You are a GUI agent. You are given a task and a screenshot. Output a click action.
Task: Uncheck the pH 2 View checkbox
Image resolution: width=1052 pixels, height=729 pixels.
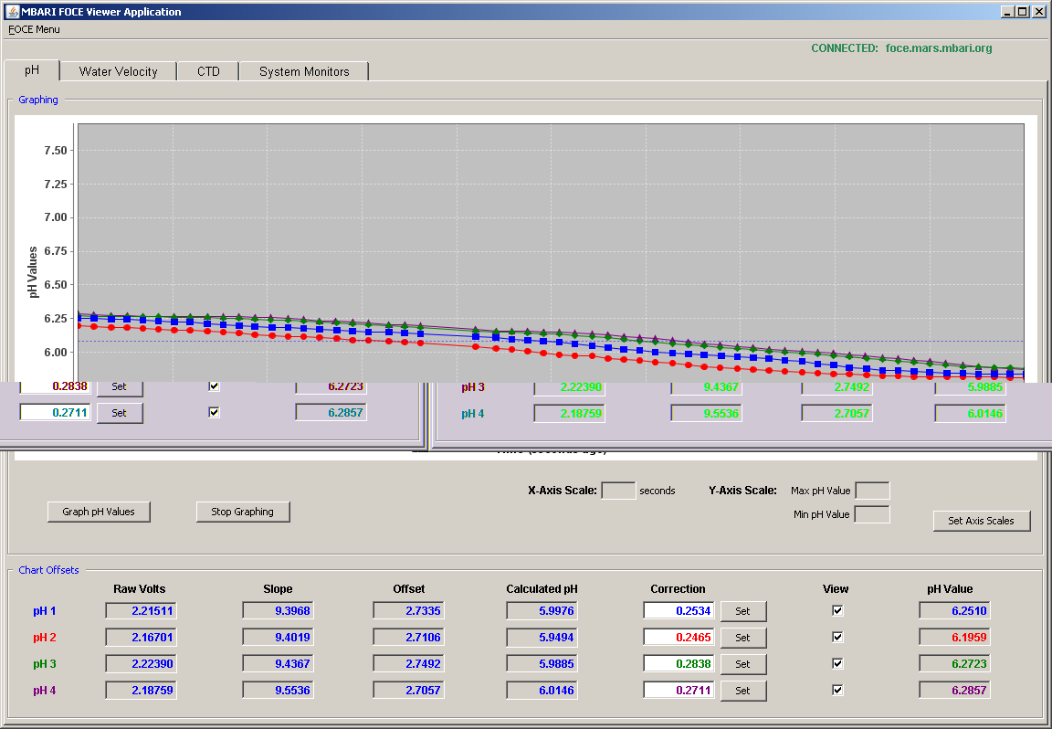837,637
